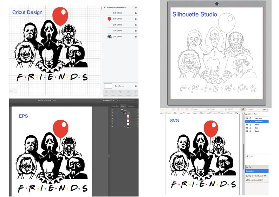Click the Contour tool in Cricut
The image size is (279, 197).
[x=136, y=93]
